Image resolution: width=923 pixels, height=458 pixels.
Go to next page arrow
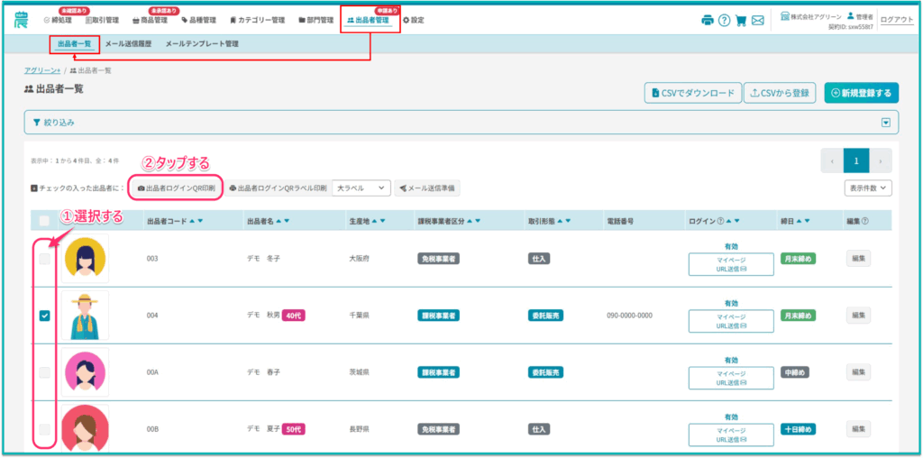pos(880,160)
